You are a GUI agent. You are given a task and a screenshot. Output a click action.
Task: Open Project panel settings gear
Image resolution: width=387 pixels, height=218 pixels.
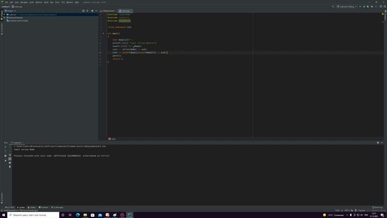[x=93, y=11]
